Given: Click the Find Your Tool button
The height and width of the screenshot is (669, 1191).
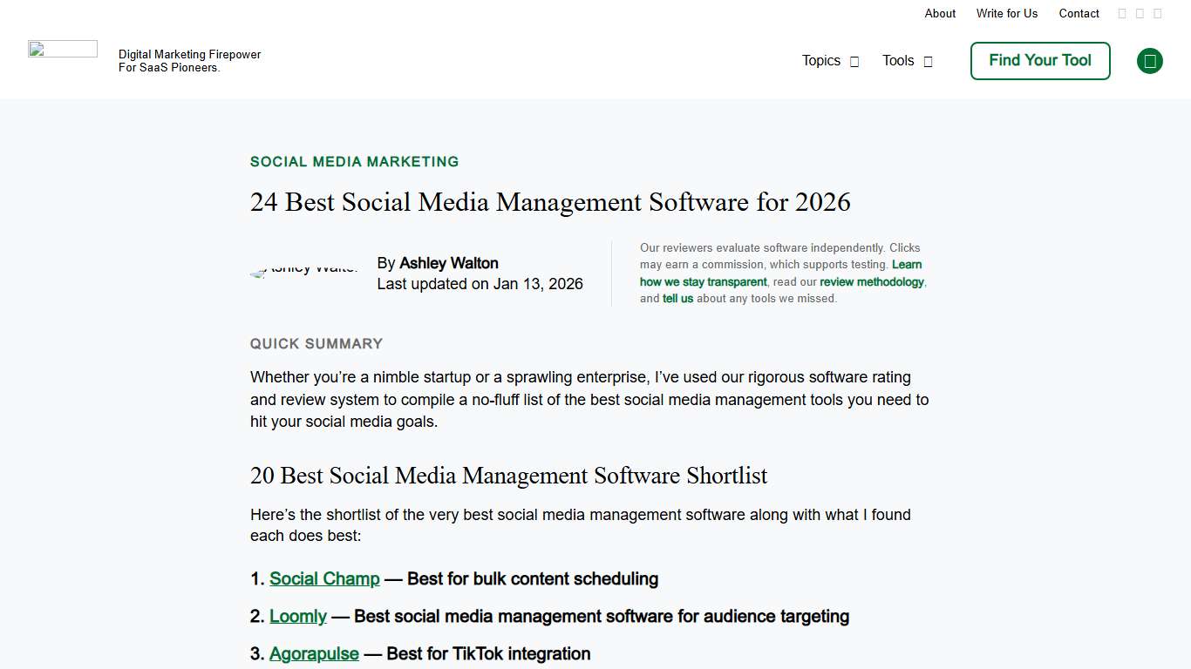Looking at the screenshot, I should (x=1039, y=61).
